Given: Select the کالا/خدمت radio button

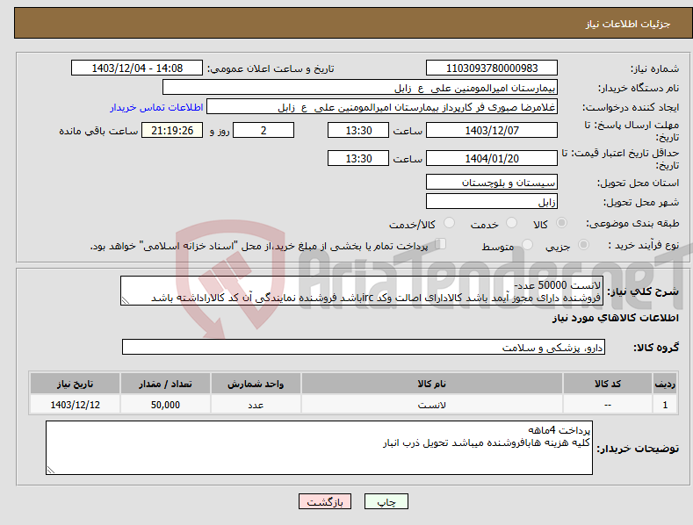Looking at the screenshot, I should tap(449, 223).
